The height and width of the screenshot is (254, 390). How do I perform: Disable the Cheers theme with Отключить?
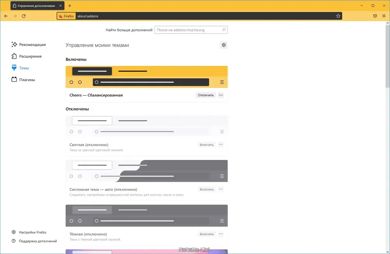[206, 95]
